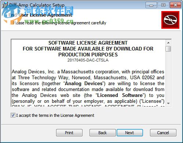Click the license text scroll down arrow
Viewport: 183px width, 143px height.
[168, 104]
